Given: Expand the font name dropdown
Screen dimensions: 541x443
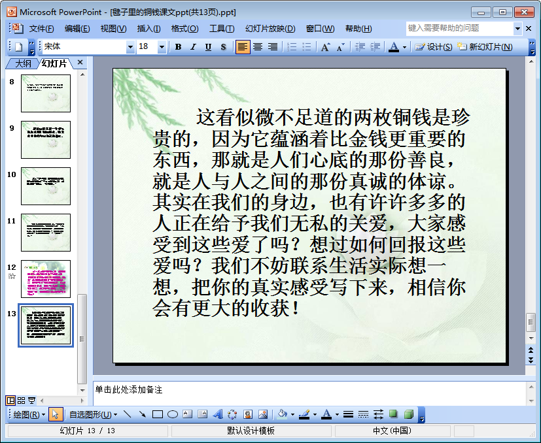Looking at the screenshot, I should (x=130, y=47).
